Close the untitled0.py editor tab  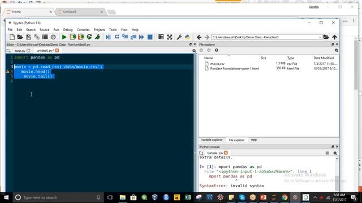57,50
